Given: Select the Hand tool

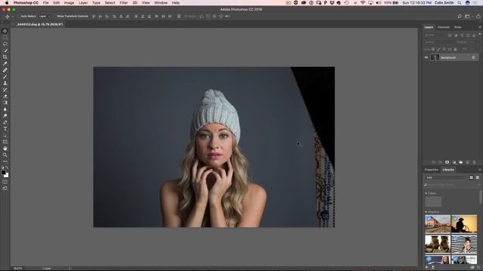Looking at the screenshot, I should (5, 148).
